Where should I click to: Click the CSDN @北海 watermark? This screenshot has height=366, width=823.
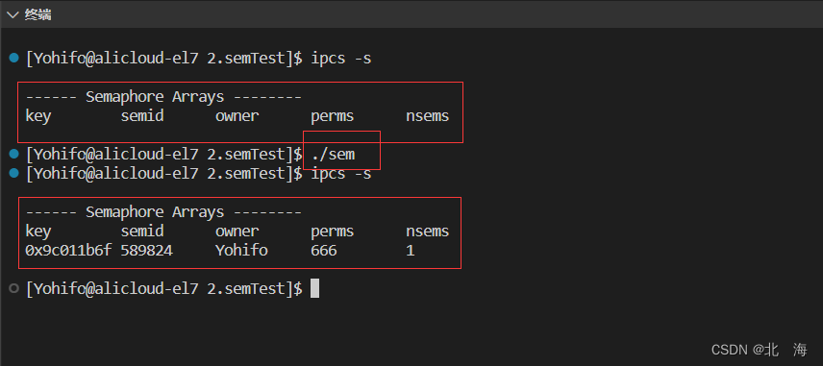click(x=760, y=350)
